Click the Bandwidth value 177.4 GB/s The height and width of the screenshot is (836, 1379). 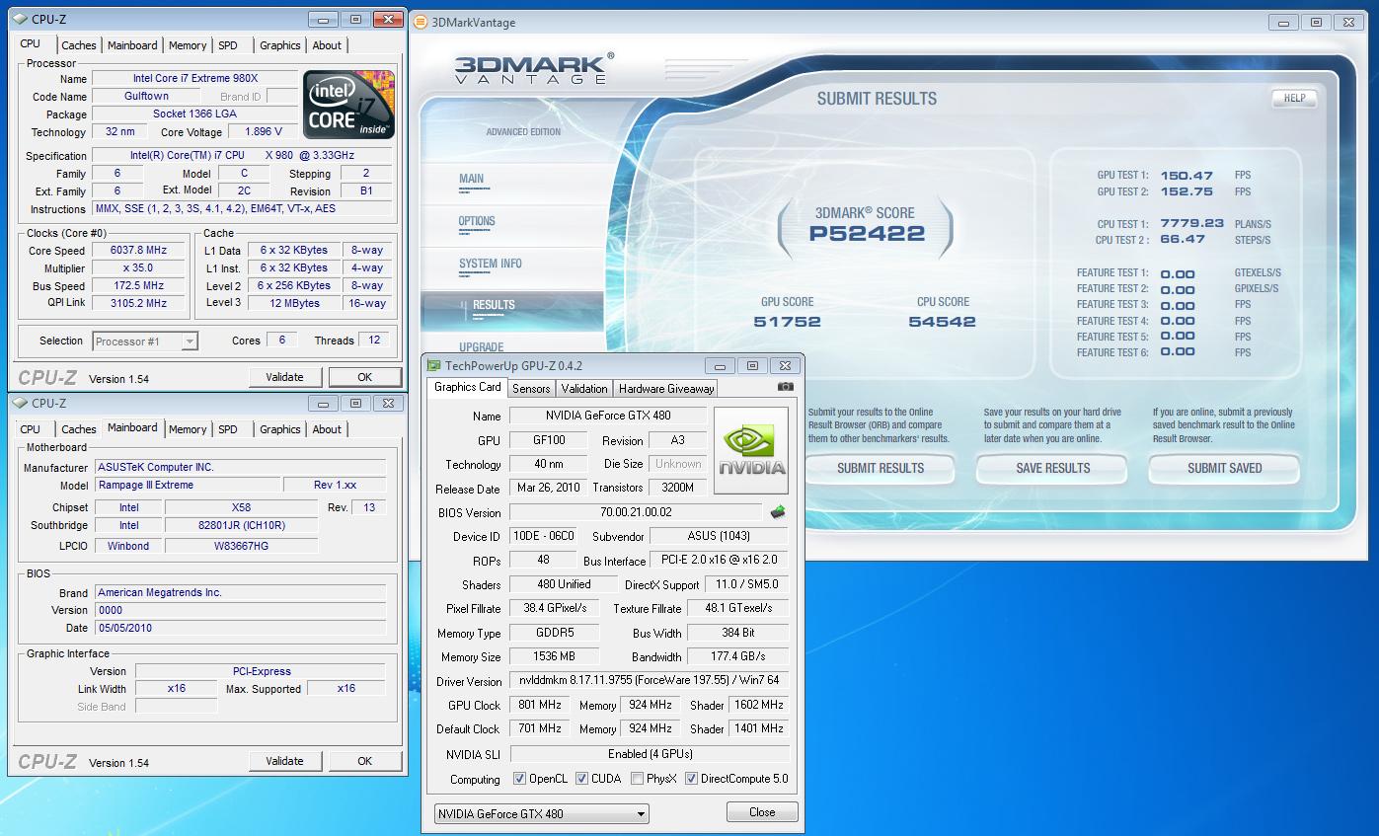[737, 656]
